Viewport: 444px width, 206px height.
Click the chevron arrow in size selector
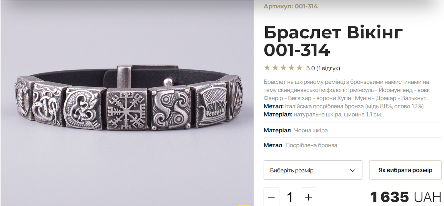click(x=352, y=170)
